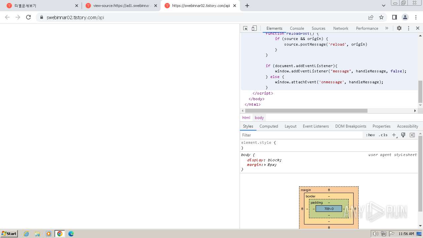Expand the margin shorthand property triangle
The image size is (423, 238).
tap(265, 165)
